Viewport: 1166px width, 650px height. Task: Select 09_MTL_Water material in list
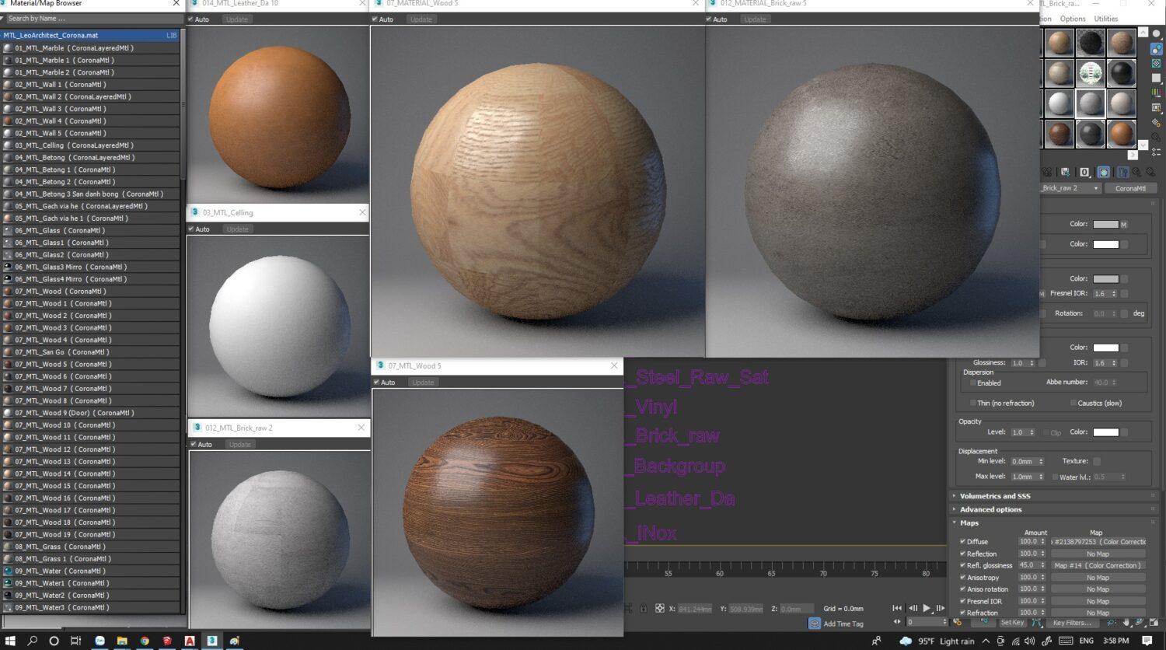[90, 571]
